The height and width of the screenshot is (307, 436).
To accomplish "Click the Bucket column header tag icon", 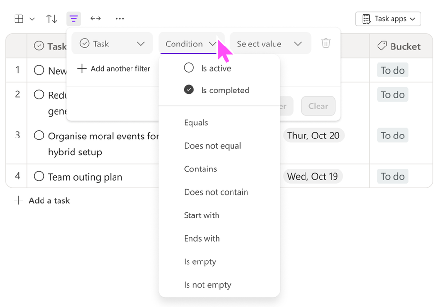I will pos(383,46).
